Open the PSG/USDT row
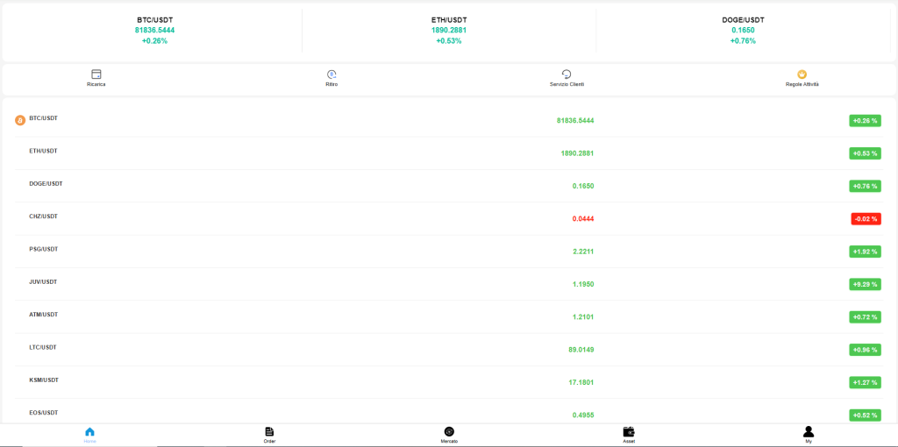The height and width of the screenshot is (447, 898). (x=449, y=252)
